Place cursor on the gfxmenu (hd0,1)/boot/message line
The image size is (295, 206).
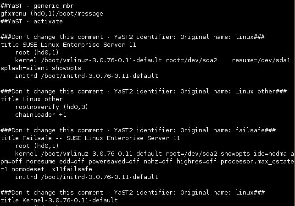pyautogui.click(x=52, y=14)
